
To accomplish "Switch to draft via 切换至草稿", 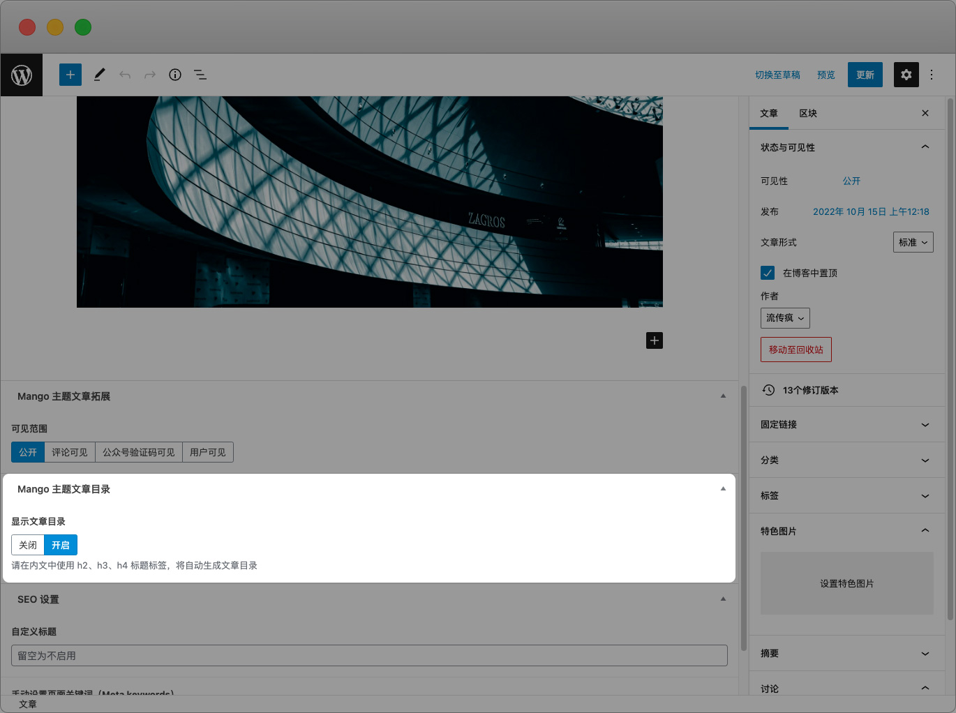I will pos(777,75).
